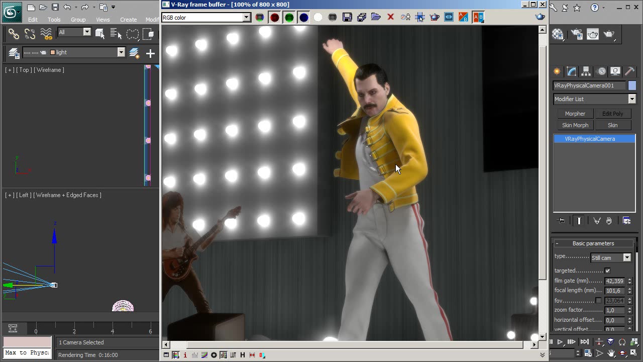Open the Edit menu

[x=33, y=20]
